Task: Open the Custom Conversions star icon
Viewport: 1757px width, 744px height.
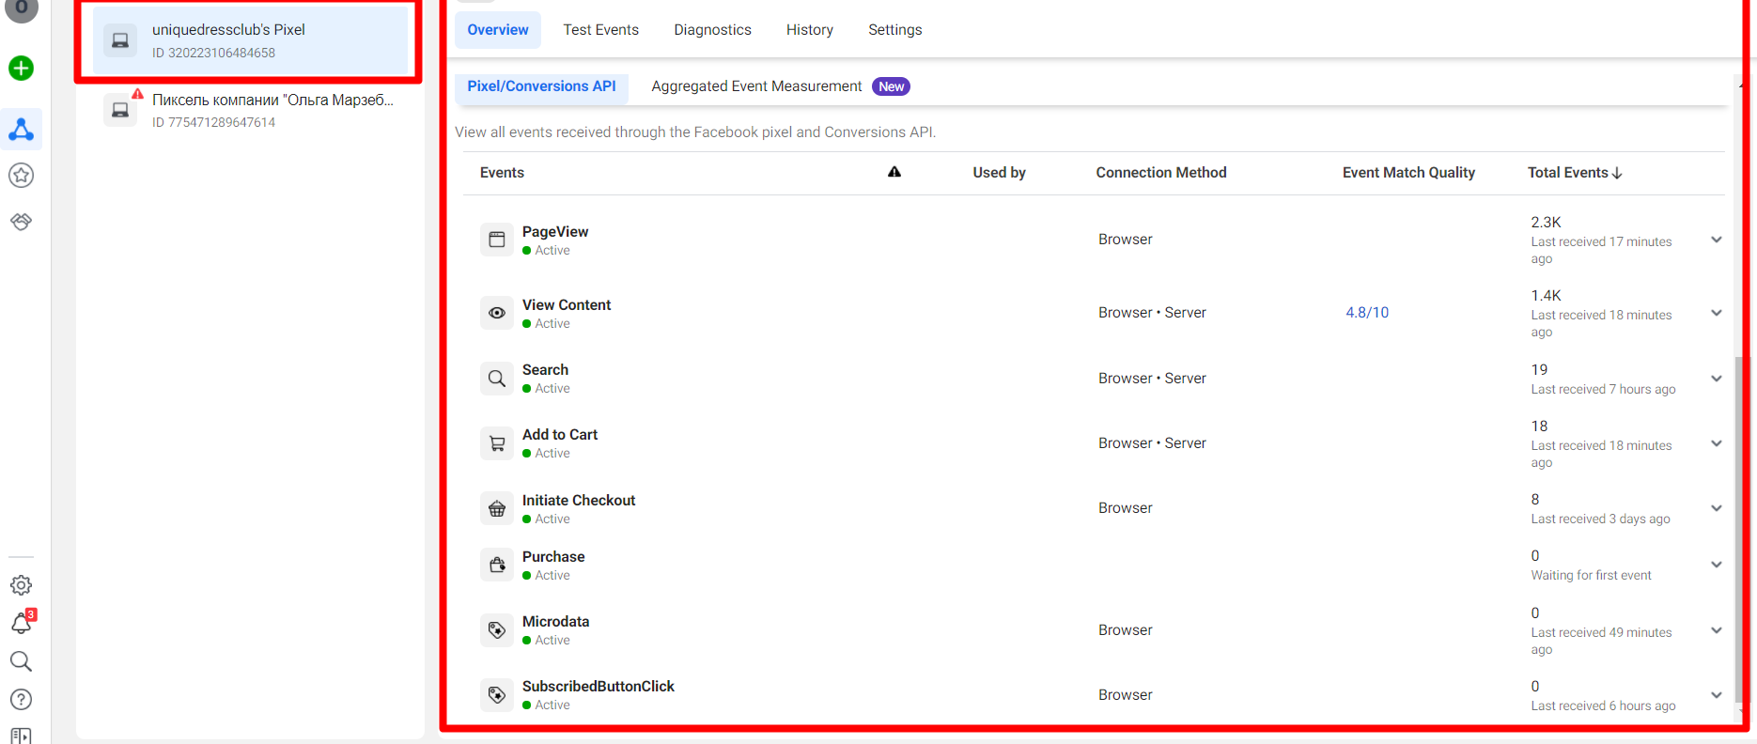Action: [x=21, y=176]
